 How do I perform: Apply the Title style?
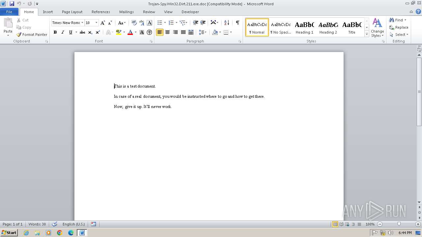[352, 27]
